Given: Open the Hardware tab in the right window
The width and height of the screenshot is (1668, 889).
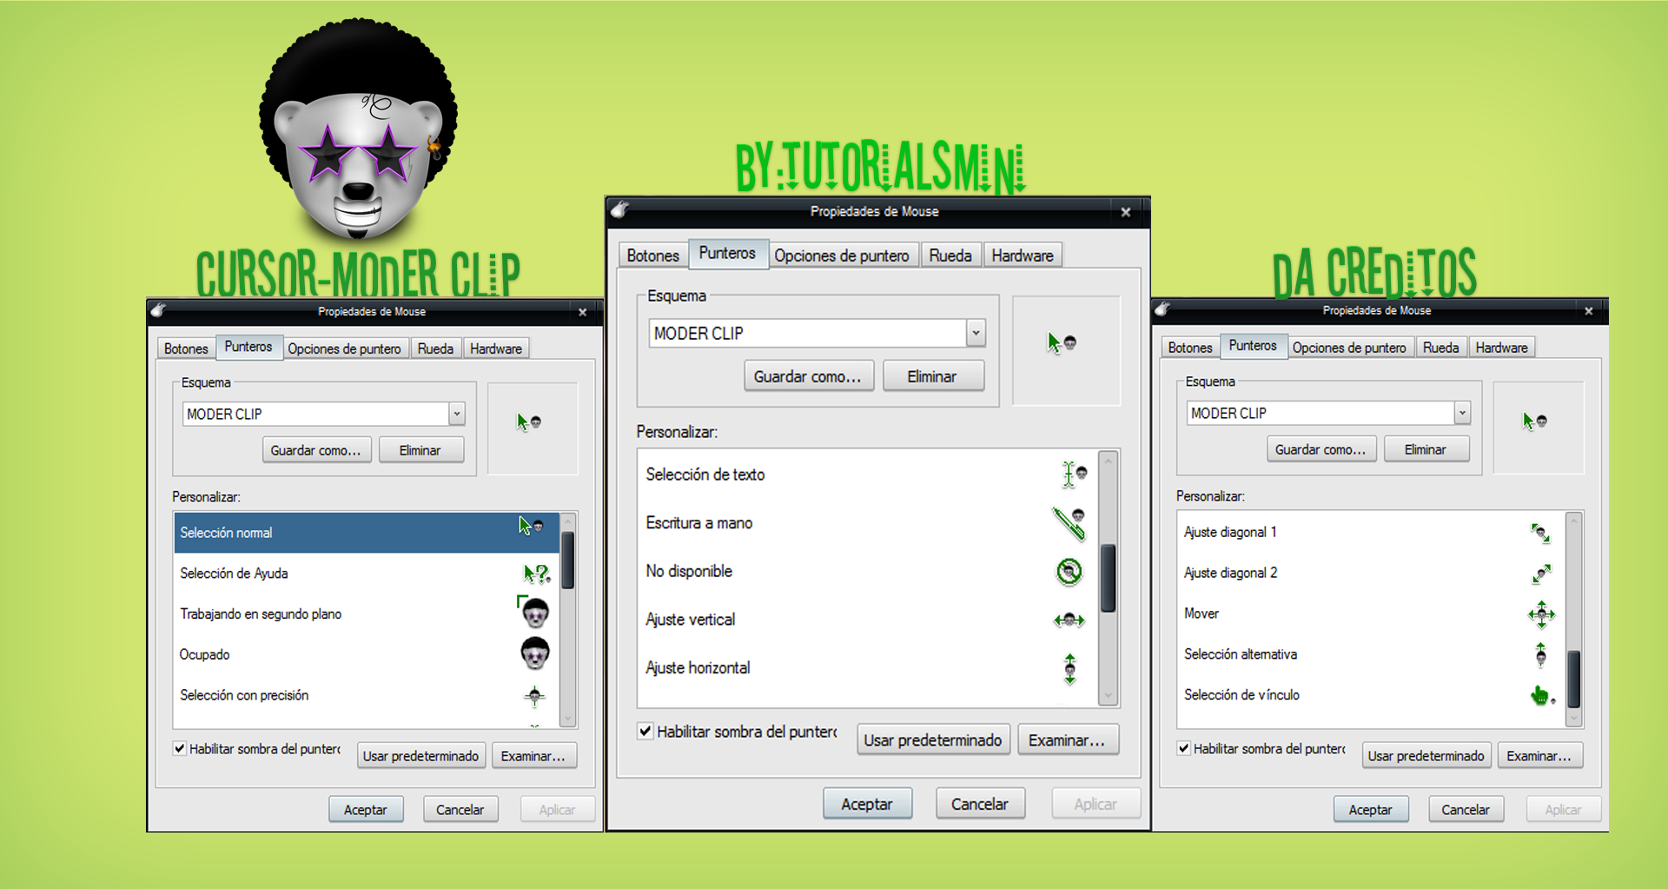Looking at the screenshot, I should (1501, 348).
